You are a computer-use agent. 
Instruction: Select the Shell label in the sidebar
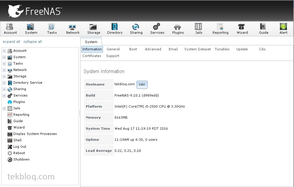pos(17,140)
